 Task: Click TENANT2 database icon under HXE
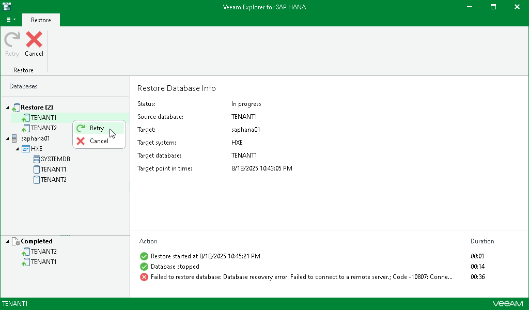tap(36, 180)
